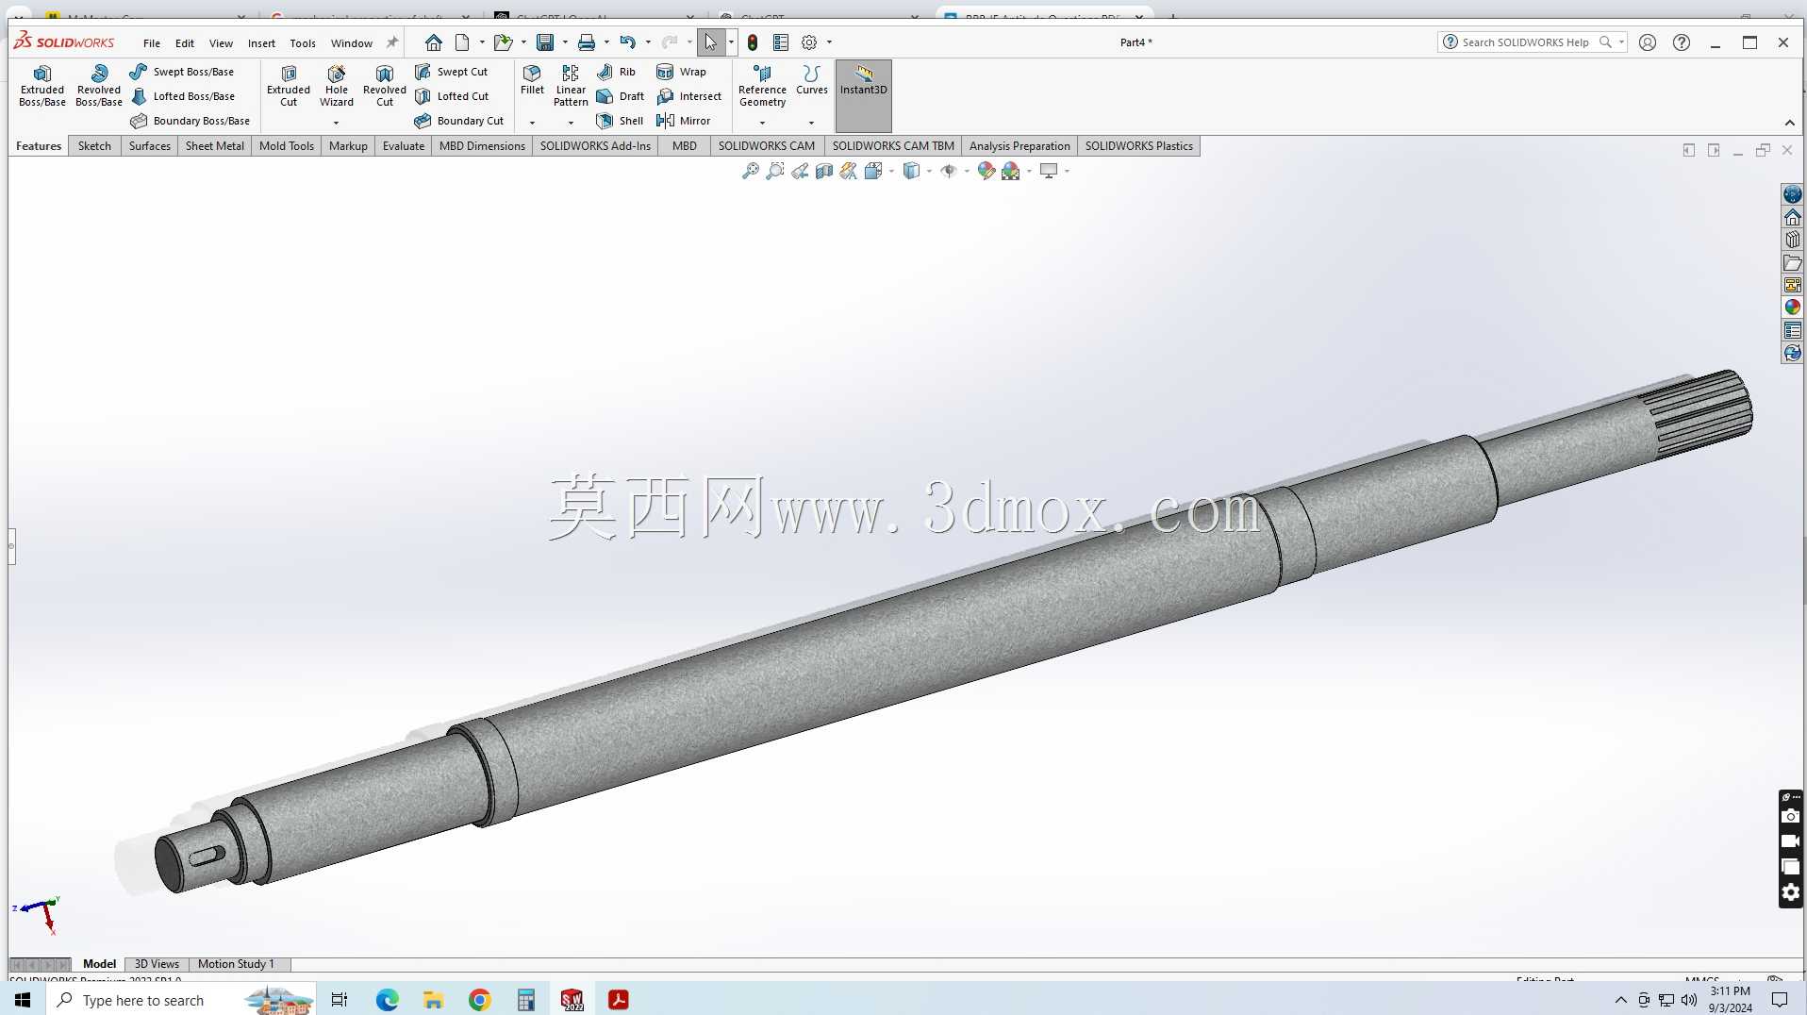Click Zoom to Fit in view toolbar
Viewport: 1807px width, 1015px height.
click(751, 171)
